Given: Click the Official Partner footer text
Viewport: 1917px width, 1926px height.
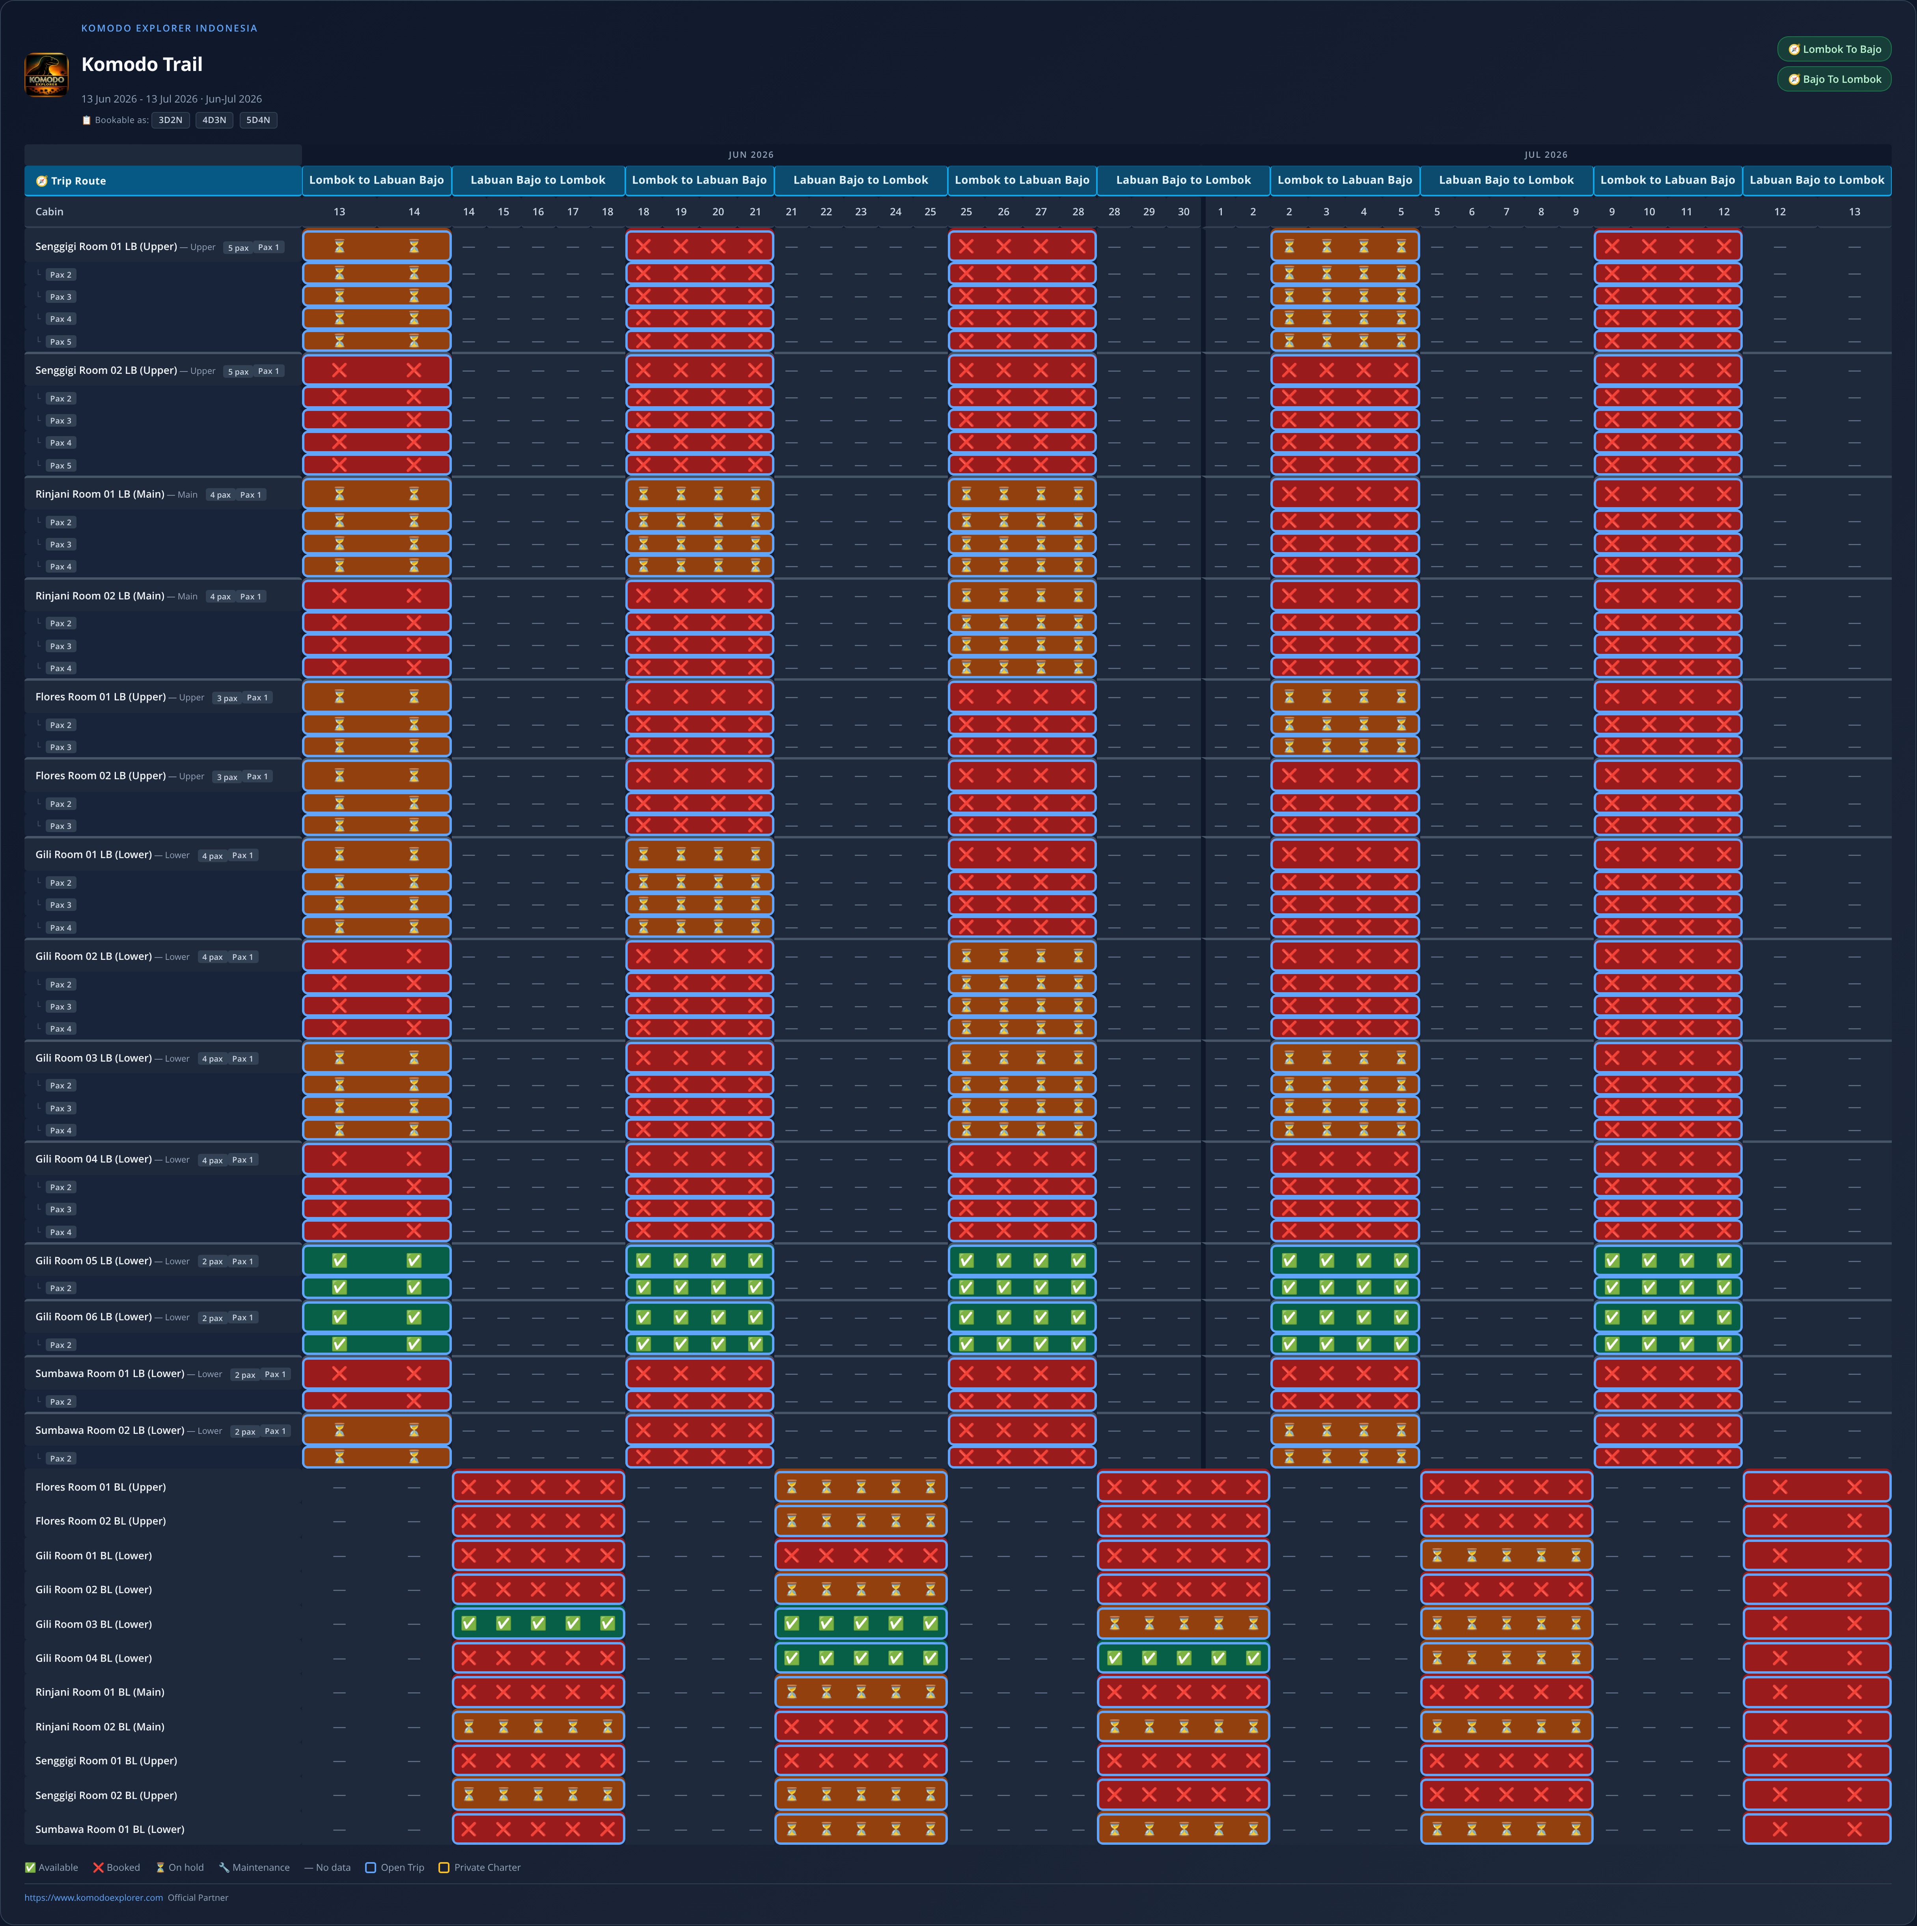Looking at the screenshot, I should [198, 1898].
